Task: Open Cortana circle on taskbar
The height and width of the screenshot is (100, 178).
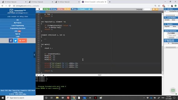Action: pos(46,98)
